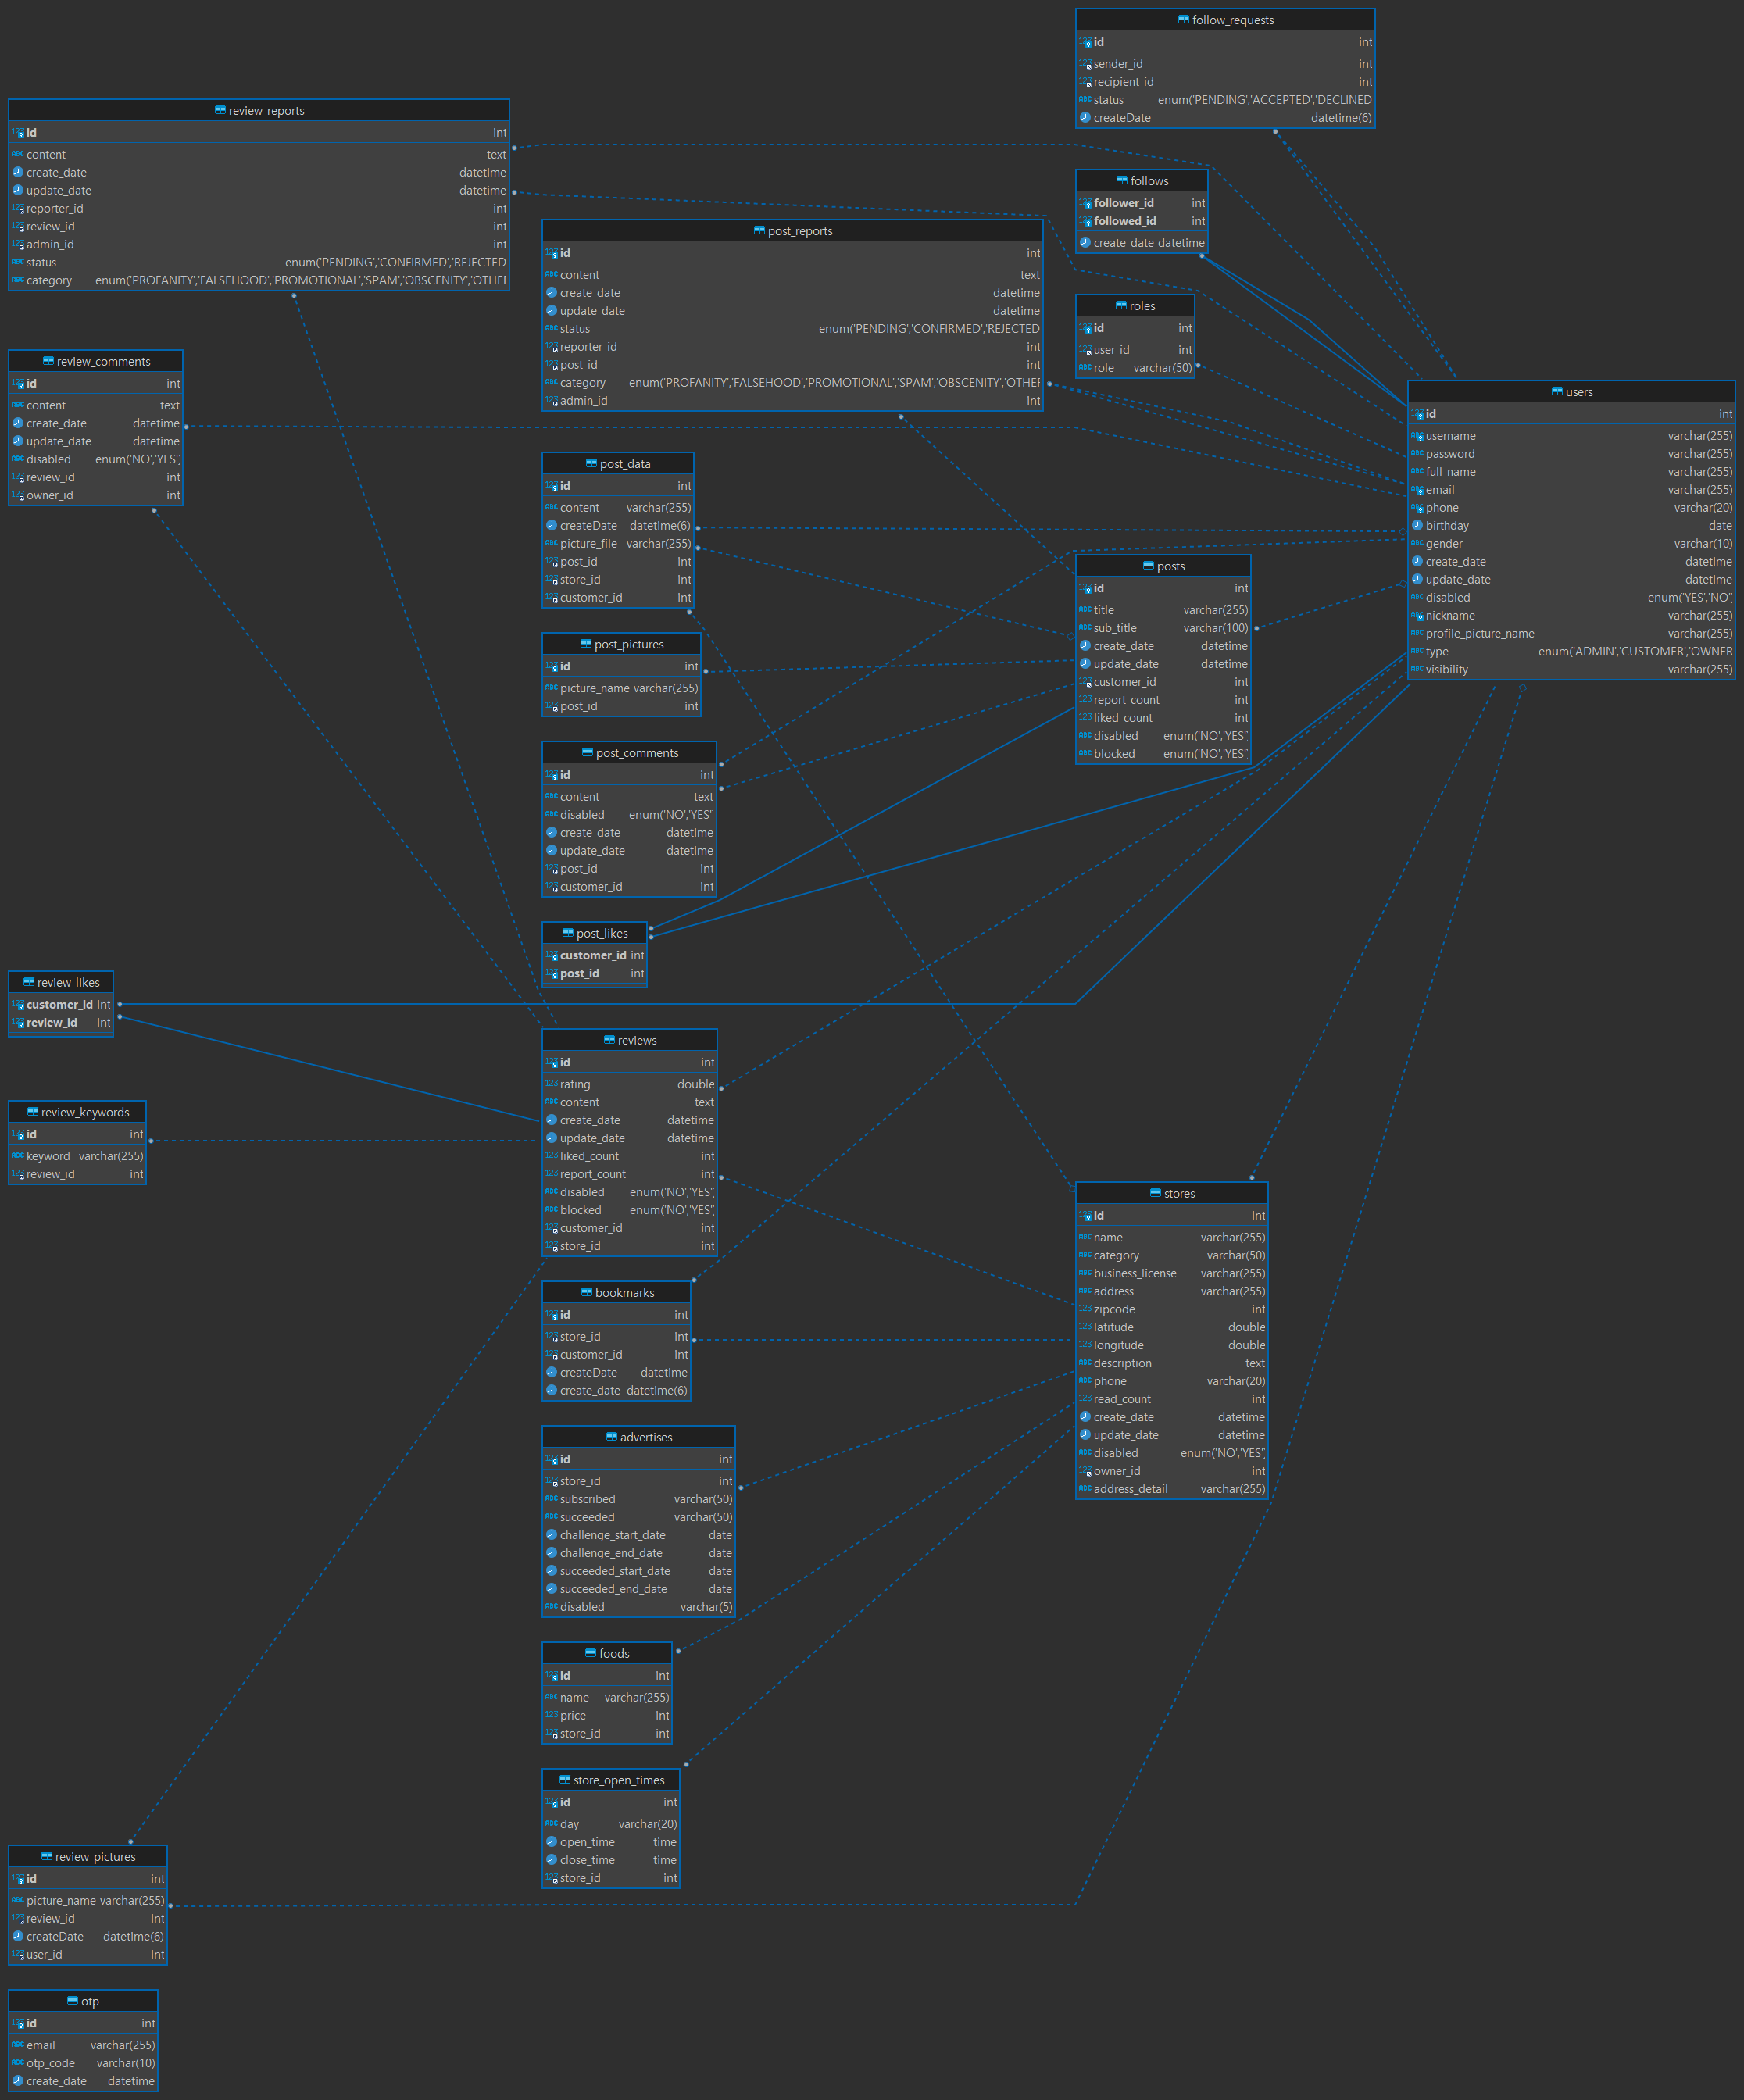Click the visibility column in users table
The width and height of the screenshot is (1744, 2100).
(x=1446, y=669)
